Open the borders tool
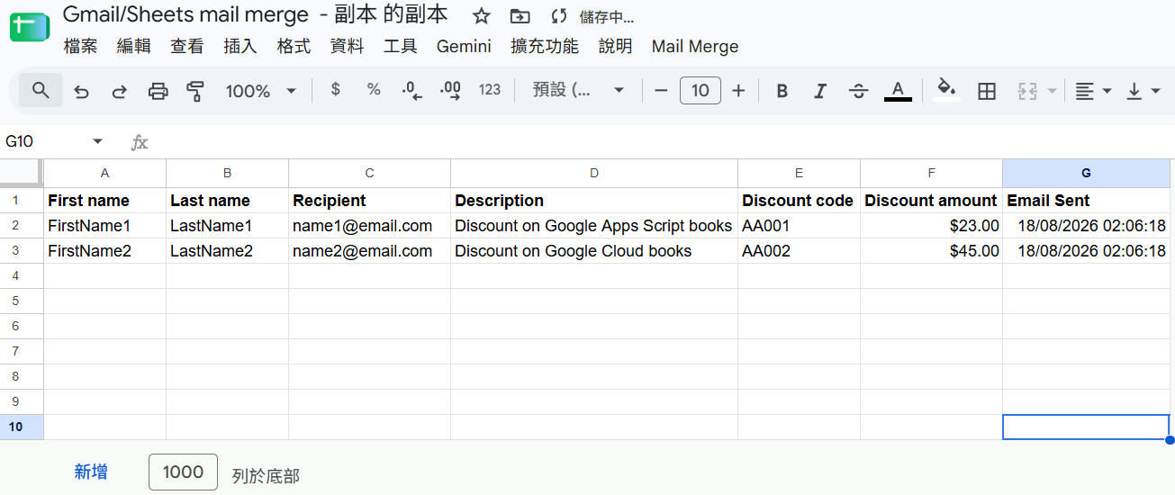 pyautogui.click(x=987, y=90)
